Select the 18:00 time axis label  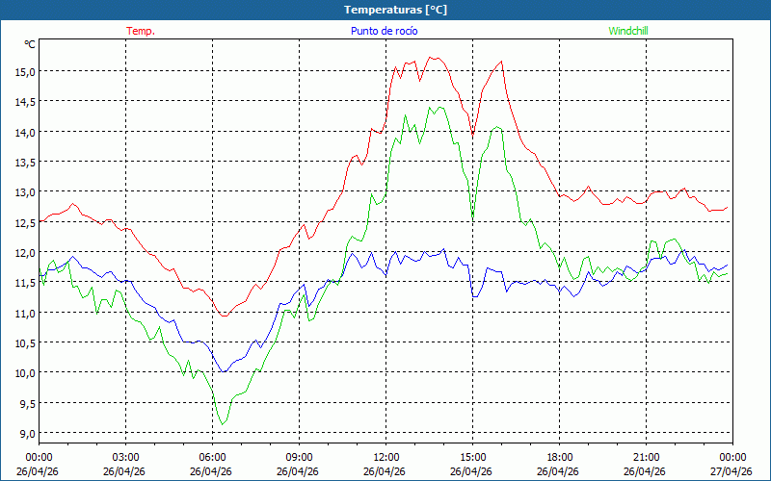point(559,457)
